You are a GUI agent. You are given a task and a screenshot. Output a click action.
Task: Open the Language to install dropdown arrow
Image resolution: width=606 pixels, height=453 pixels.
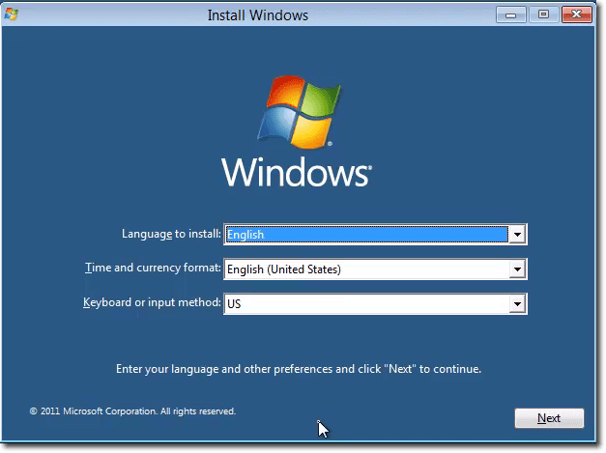click(x=517, y=235)
